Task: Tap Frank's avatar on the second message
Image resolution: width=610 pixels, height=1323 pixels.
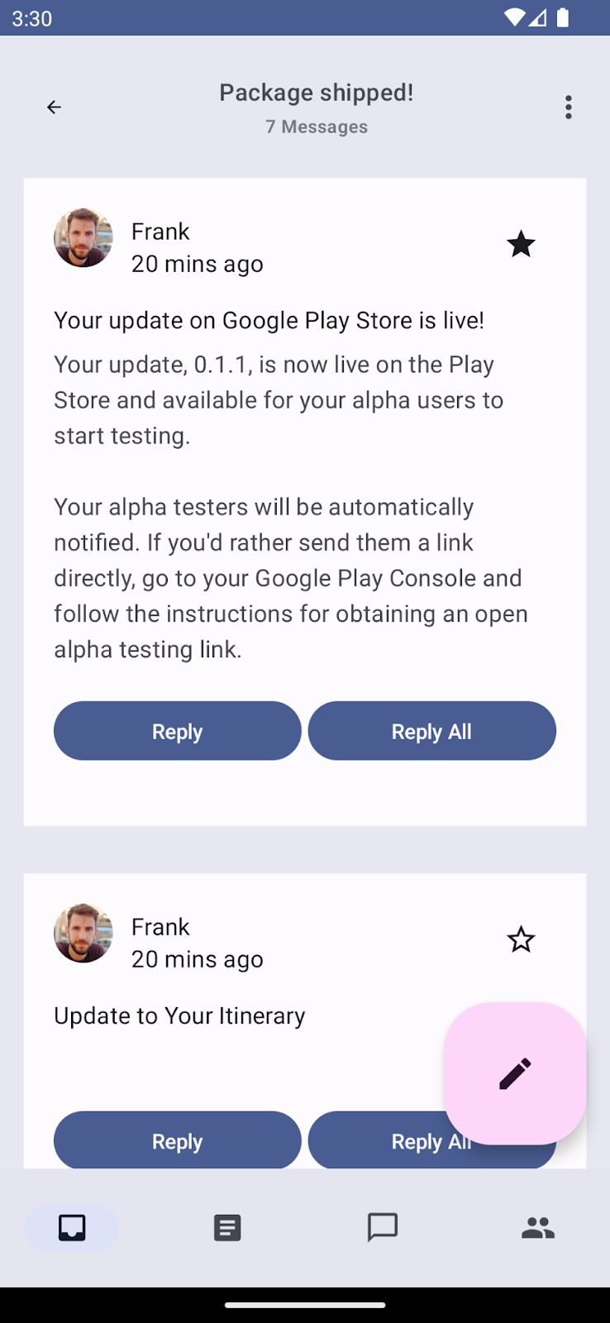Action: (x=83, y=934)
